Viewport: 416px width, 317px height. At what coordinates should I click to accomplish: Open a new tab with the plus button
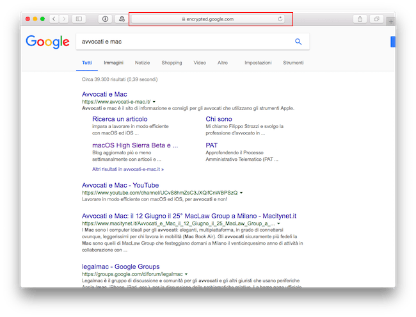click(x=391, y=22)
